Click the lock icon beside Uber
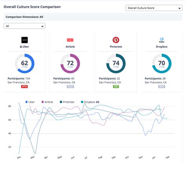The width and height of the screenshot is (186, 172). [21, 47]
